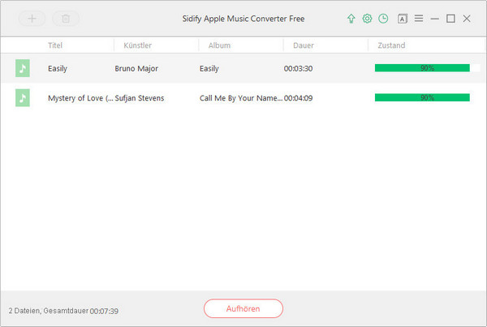Open conversion history clock icon

(383, 19)
